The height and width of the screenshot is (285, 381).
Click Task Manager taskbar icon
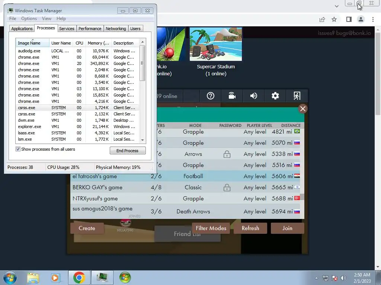click(x=102, y=278)
